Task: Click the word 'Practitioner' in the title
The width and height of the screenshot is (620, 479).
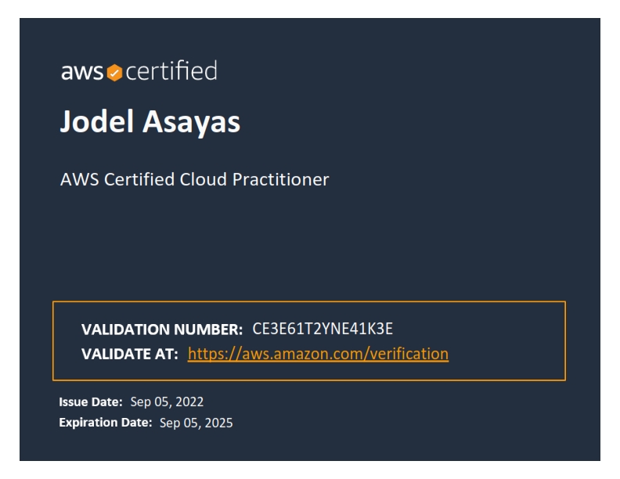Action: 281,179
